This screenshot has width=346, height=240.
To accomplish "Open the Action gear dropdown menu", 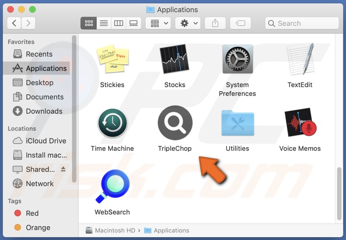I will (188, 23).
